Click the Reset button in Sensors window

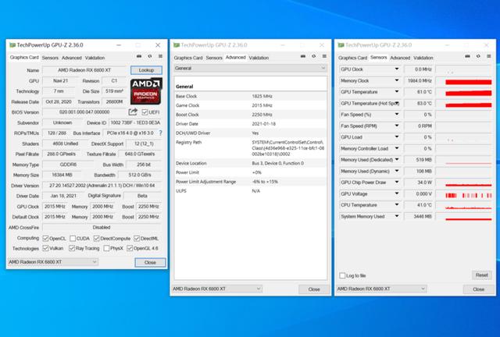click(482, 275)
